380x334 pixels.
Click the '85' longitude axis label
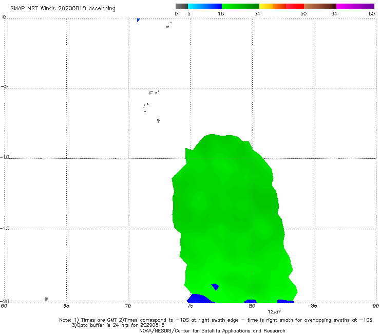[314, 306]
